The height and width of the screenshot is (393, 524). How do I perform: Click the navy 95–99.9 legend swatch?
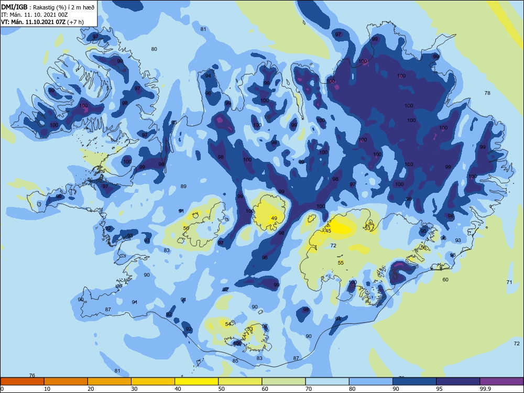tap(458, 381)
